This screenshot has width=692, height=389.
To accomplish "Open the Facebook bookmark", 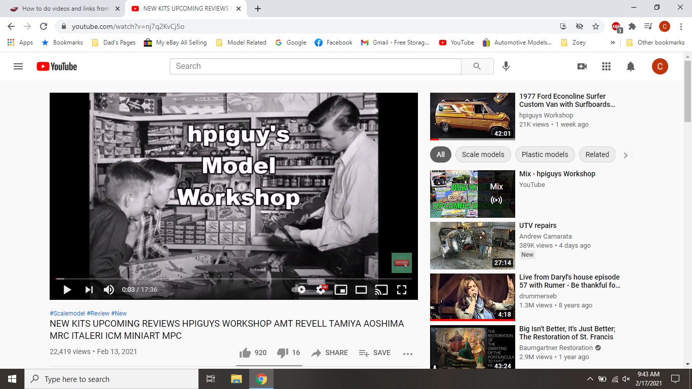I will pyautogui.click(x=333, y=43).
